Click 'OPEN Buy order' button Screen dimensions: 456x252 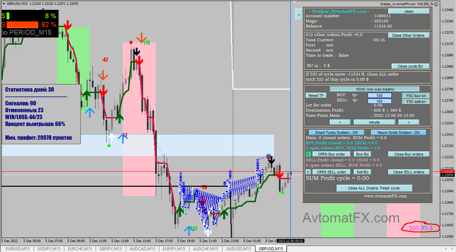(331, 154)
